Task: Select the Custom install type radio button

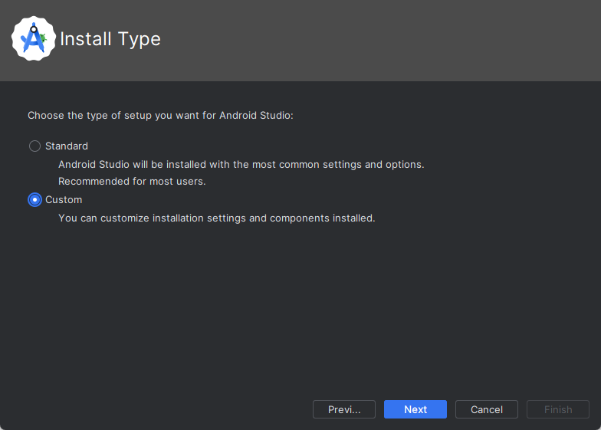Action: click(x=35, y=199)
